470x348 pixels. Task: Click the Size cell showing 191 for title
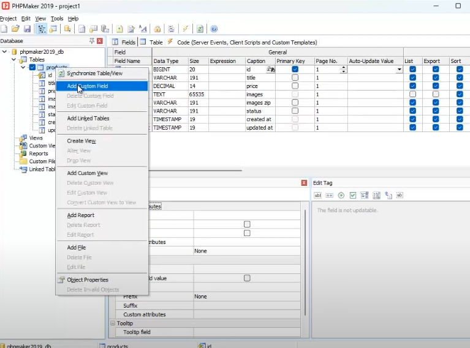(194, 78)
